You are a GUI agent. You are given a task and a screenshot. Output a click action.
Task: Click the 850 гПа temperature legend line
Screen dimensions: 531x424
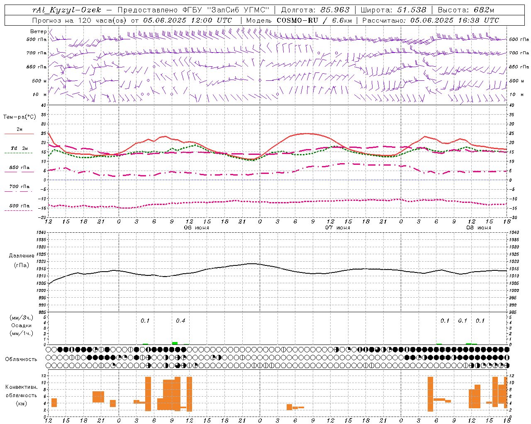(x=18, y=171)
